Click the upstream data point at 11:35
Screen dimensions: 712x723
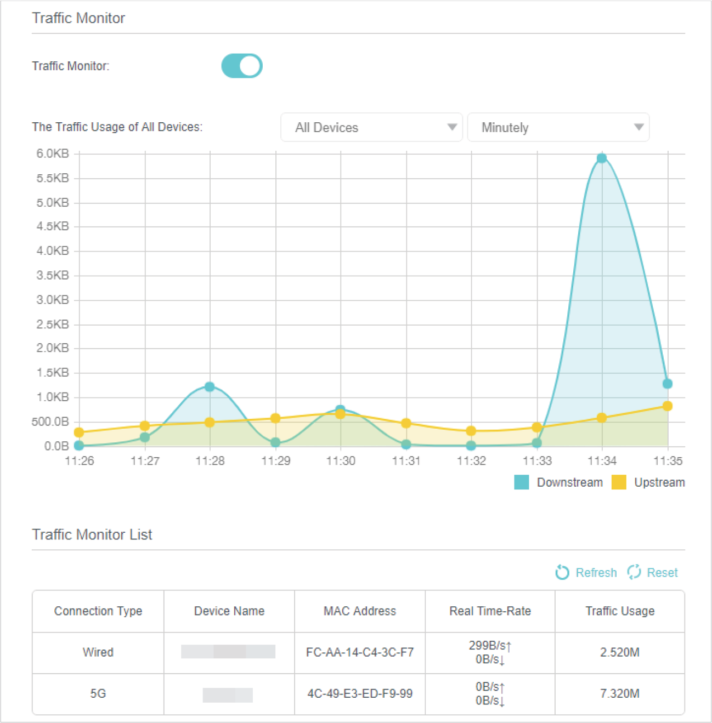coord(668,406)
